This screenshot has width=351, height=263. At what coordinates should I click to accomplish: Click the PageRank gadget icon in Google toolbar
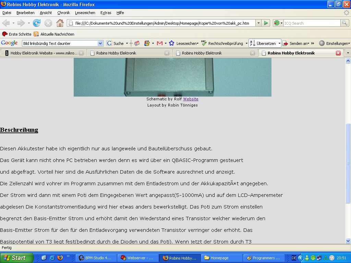147,43
